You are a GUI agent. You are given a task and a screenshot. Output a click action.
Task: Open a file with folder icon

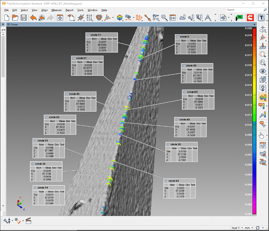pos(15,17)
